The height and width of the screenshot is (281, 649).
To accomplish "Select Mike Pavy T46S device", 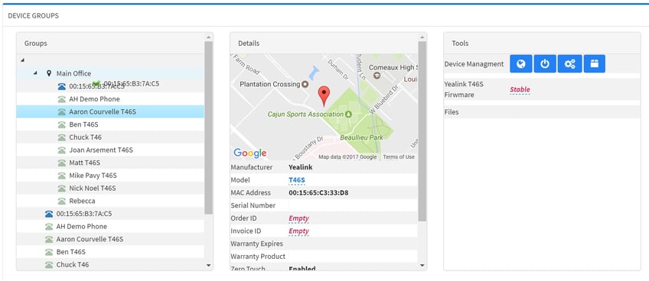I will point(93,176).
